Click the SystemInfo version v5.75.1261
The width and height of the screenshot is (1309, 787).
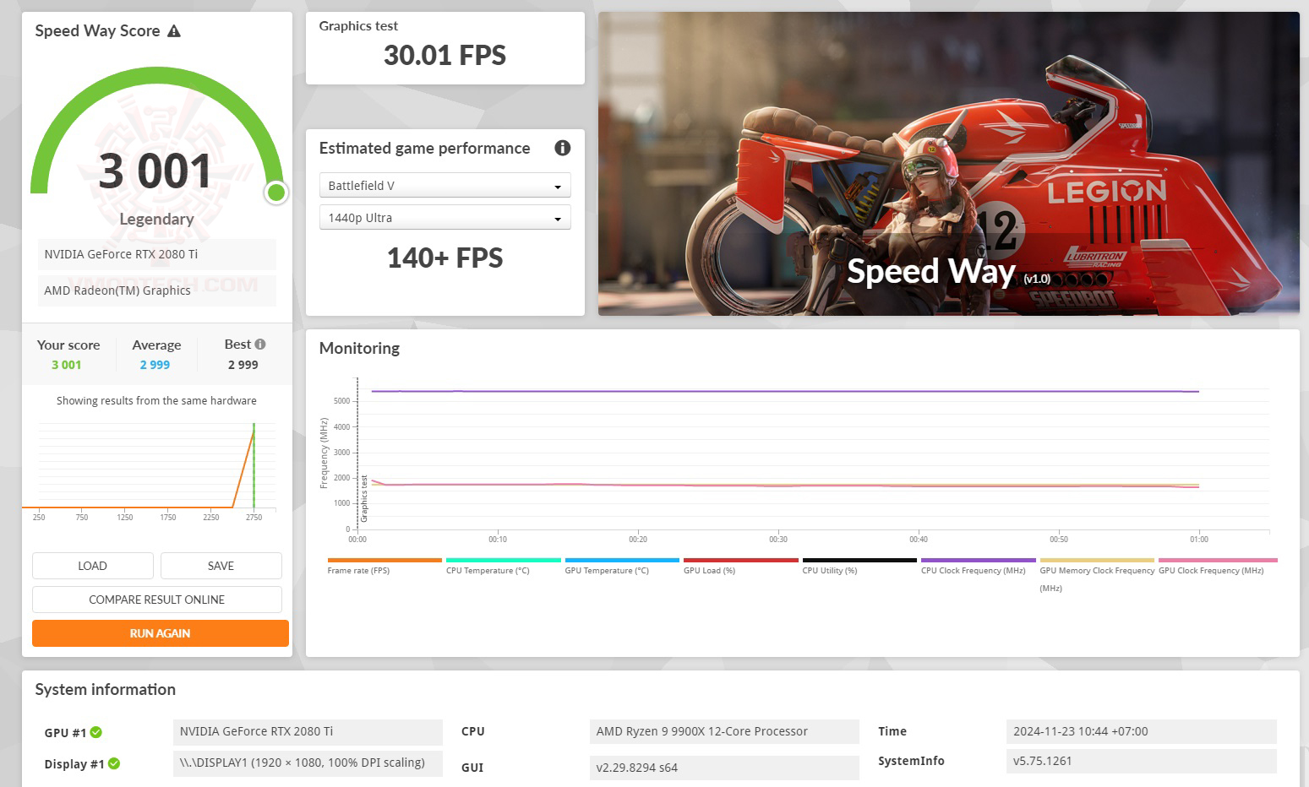pos(1142,761)
